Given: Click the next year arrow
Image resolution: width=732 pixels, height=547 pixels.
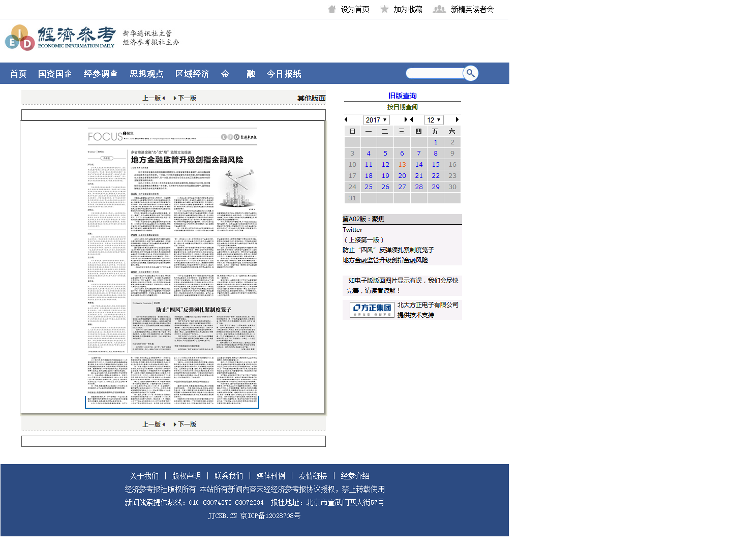Looking at the screenshot, I should pyautogui.click(x=406, y=119).
